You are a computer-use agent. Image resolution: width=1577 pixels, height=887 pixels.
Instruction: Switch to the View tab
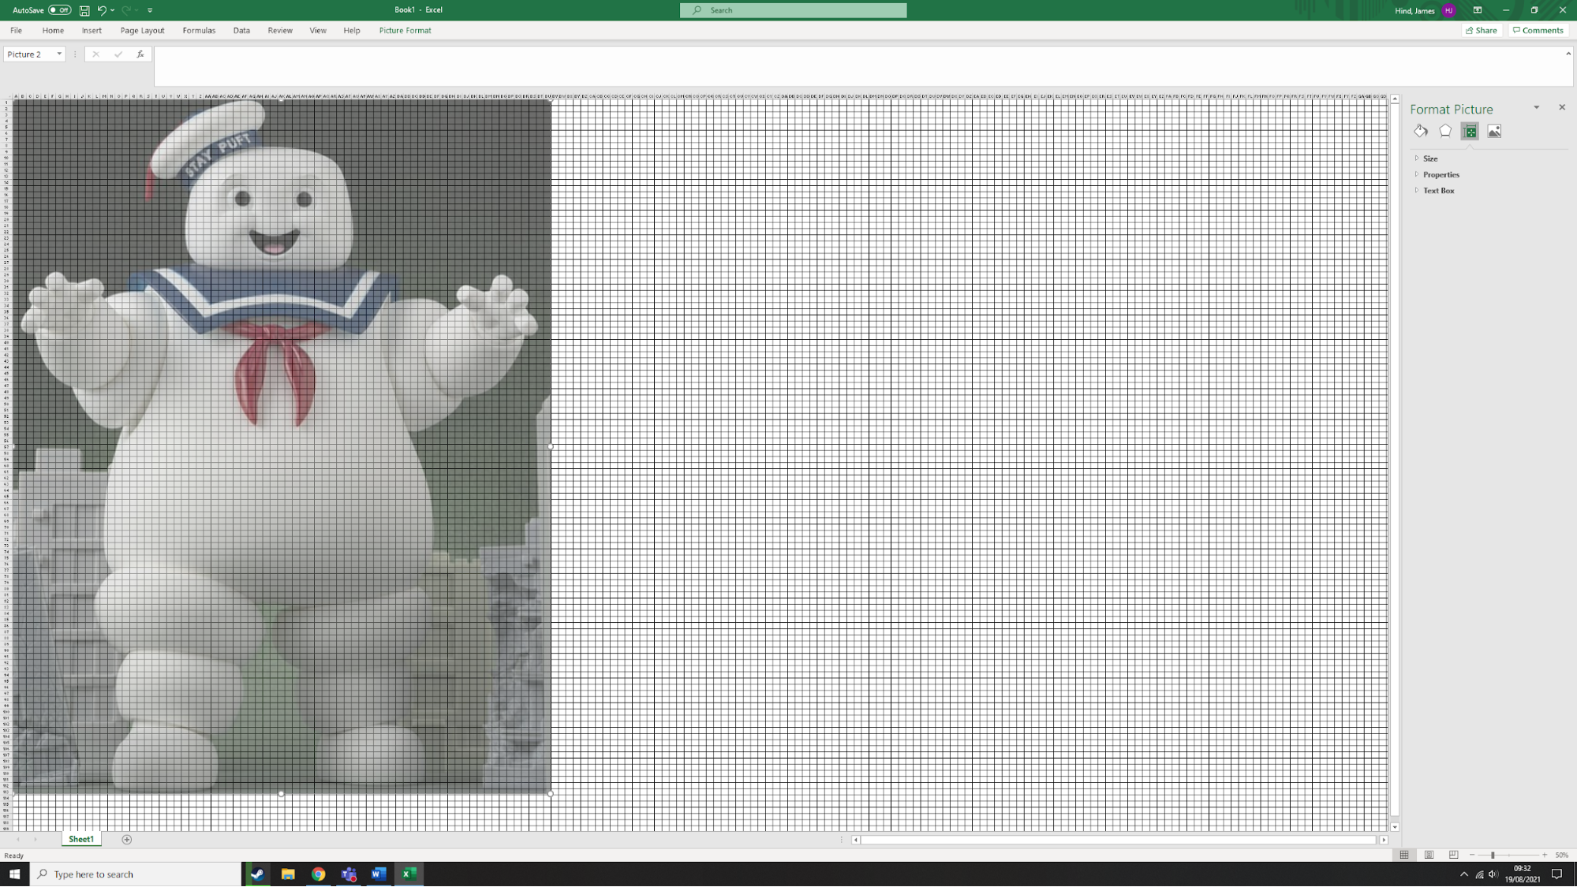click(318, 30)
